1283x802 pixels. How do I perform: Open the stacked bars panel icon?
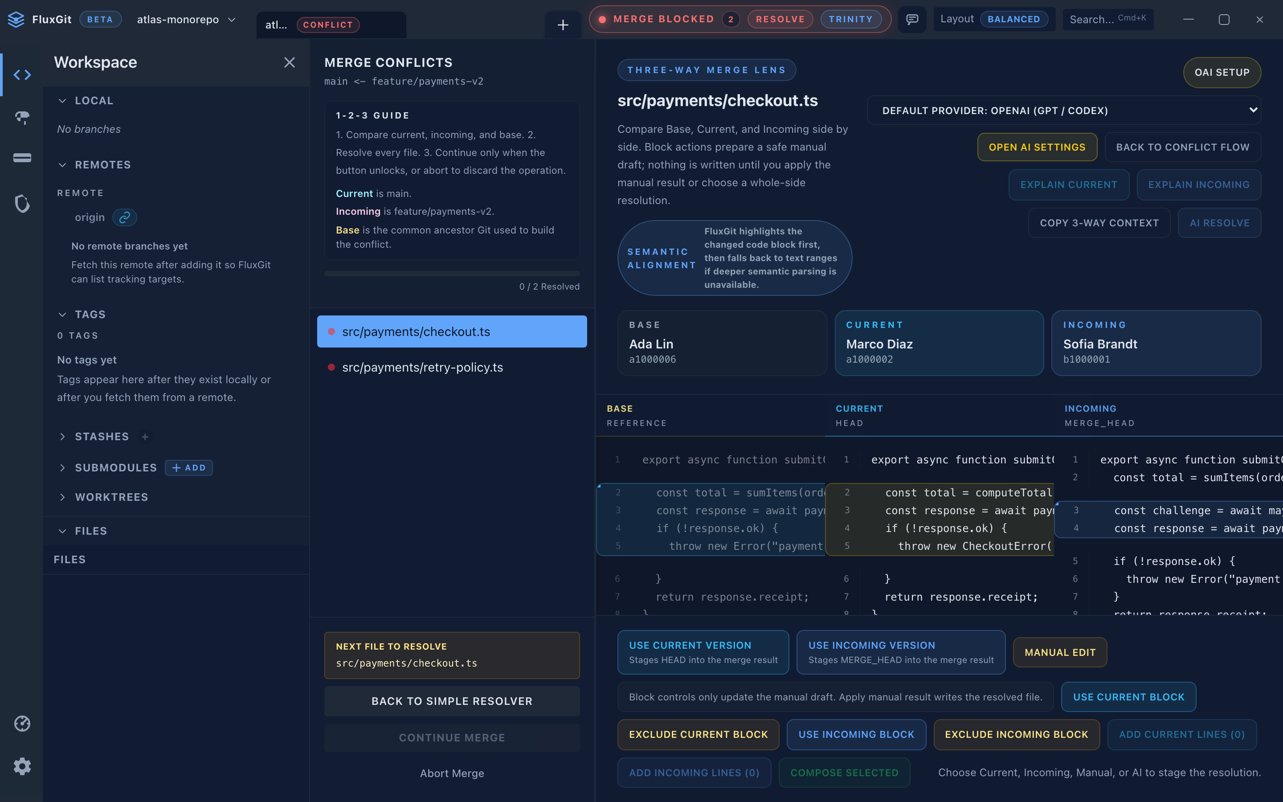tap(22, 158)
